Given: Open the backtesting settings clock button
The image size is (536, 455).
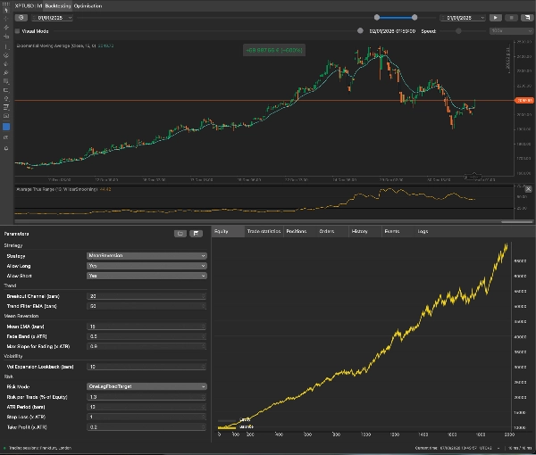Looking at the screenshot, I should (x=21, y=18).
